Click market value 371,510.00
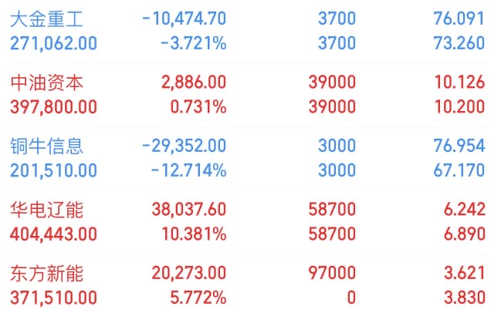Viewport: 491px width, 313px height. tap(54, 298)
